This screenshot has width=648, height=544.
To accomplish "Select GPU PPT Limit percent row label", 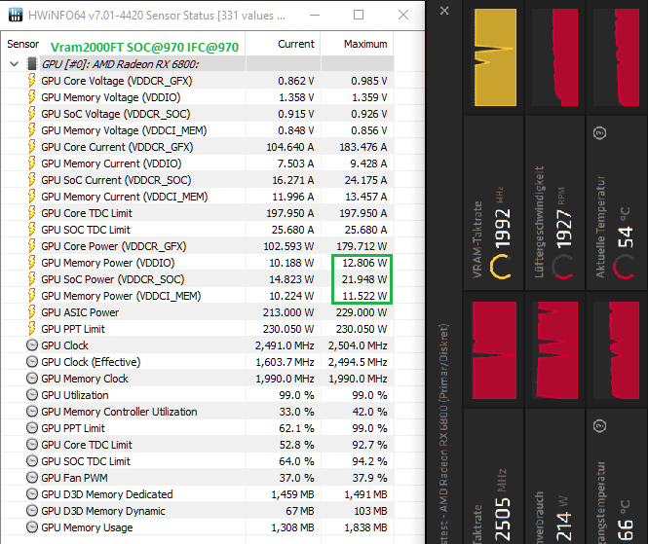I will coord(73,428).
